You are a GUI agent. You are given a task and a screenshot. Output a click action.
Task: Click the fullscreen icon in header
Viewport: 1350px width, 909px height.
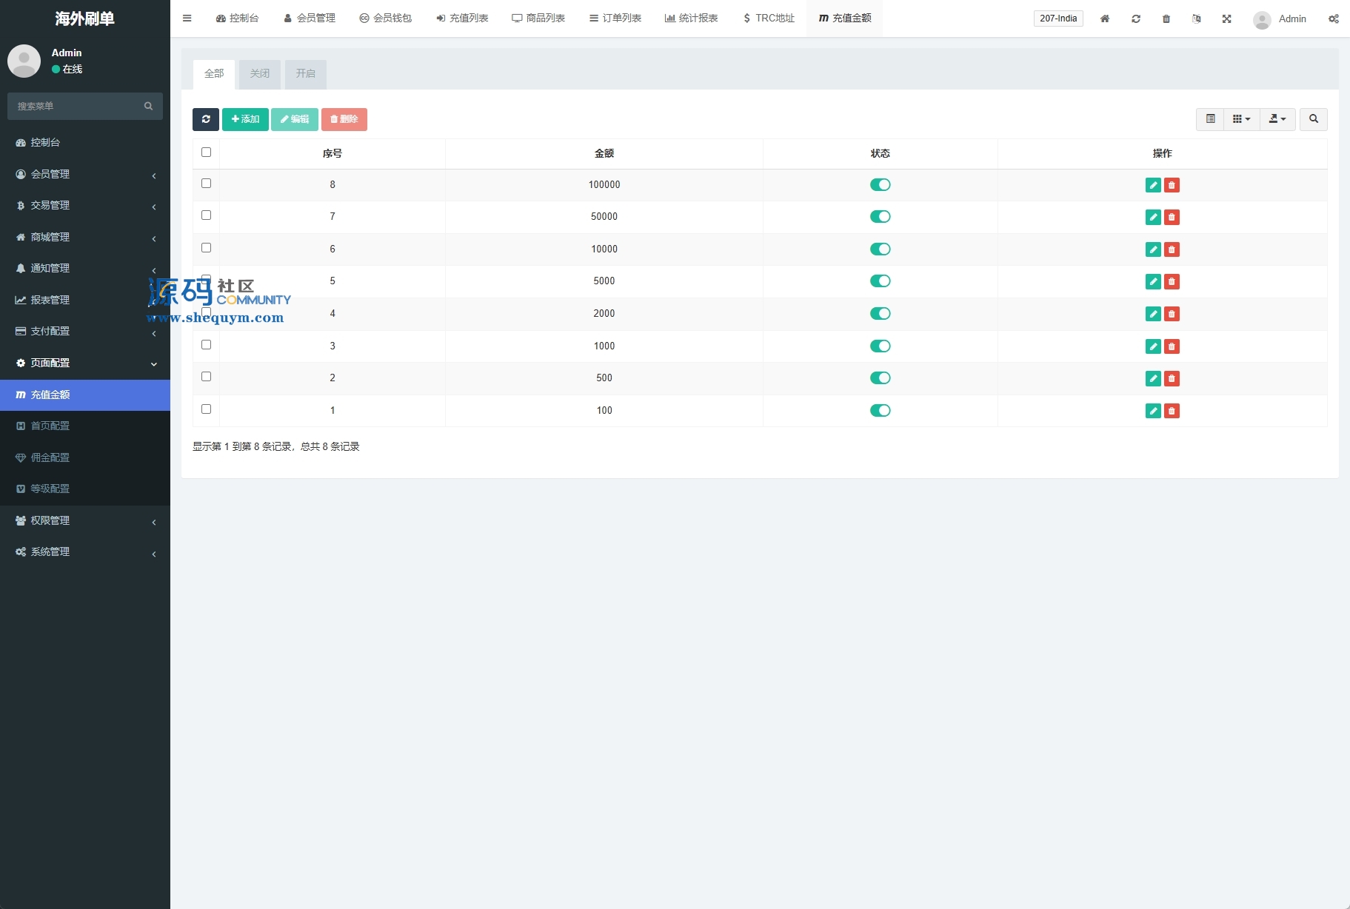[1226, 19]
